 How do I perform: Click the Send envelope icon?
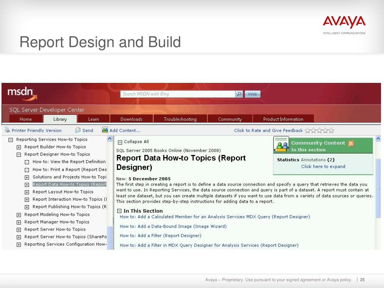[x=78, y=130]
